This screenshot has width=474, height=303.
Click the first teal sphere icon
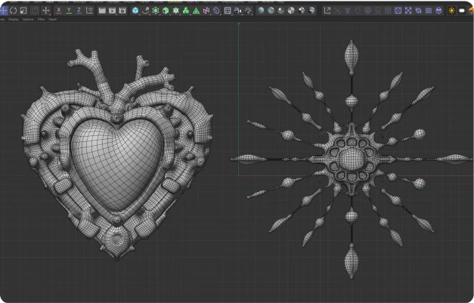pos(261,11)
